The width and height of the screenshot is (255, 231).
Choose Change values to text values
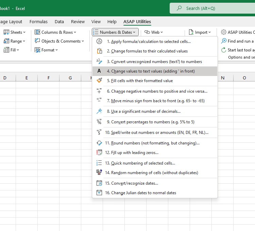155,71
